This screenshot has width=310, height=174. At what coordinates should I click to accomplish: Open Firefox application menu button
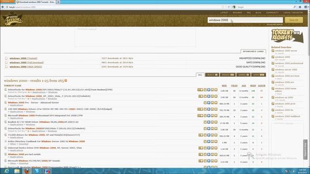pyautogui.click(x=7, y=1)
